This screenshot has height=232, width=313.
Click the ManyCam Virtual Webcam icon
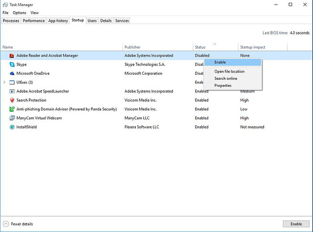point(12,118)
